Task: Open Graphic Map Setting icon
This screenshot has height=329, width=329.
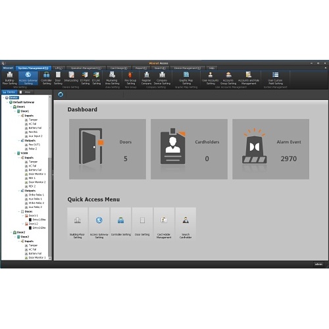Action: [x=186, y=78]
